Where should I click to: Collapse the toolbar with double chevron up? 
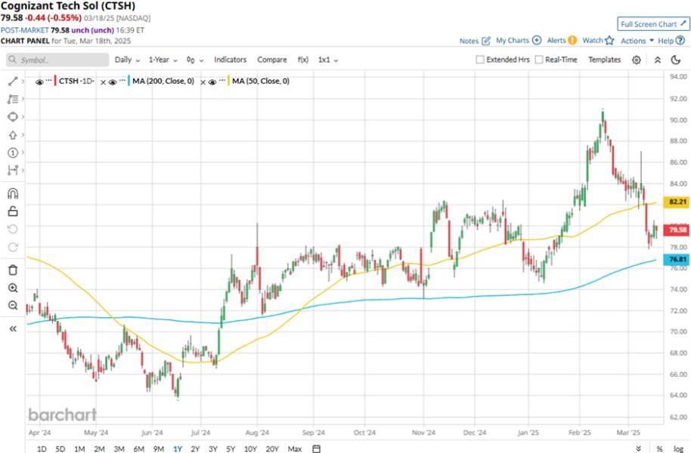(658, 60)
